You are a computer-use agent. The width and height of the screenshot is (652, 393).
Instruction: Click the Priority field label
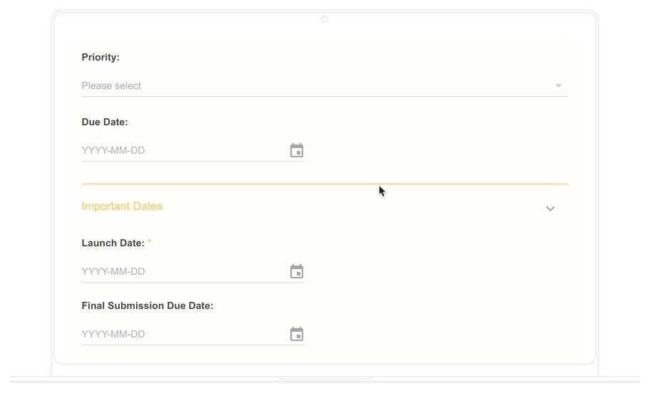(100, 58)
